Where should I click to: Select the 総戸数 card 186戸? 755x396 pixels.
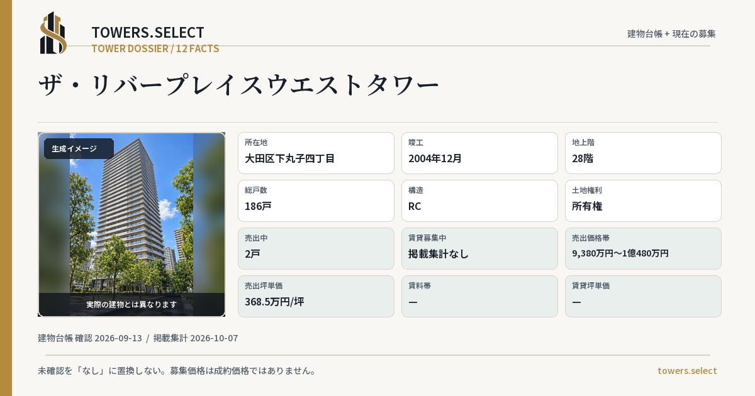point(316,201)
